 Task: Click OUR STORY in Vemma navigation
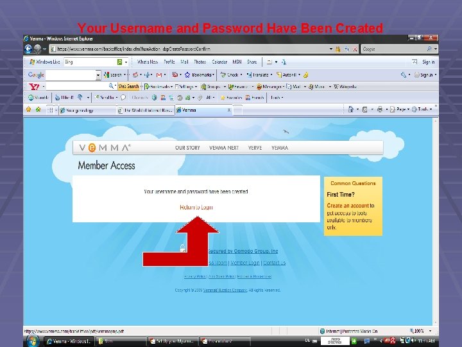(187, 148)
